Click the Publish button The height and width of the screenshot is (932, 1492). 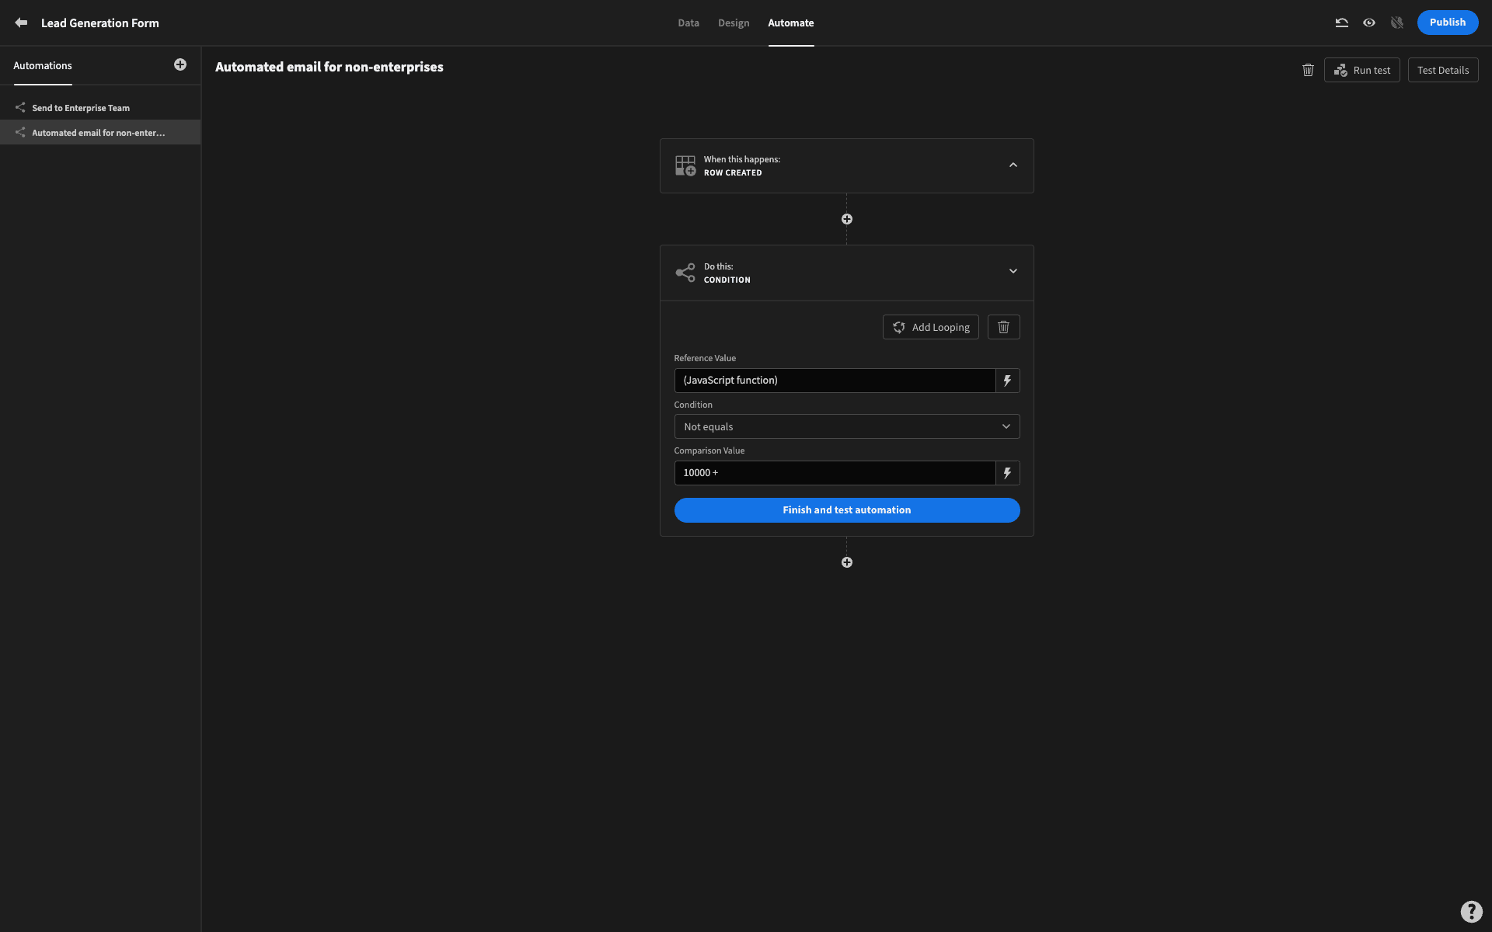tap(1447, 23)
